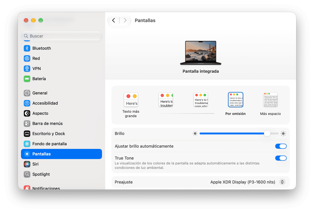Click the Pantallas sun icon
The height and width of the screenshot is (213, 314).
[27, 154]
